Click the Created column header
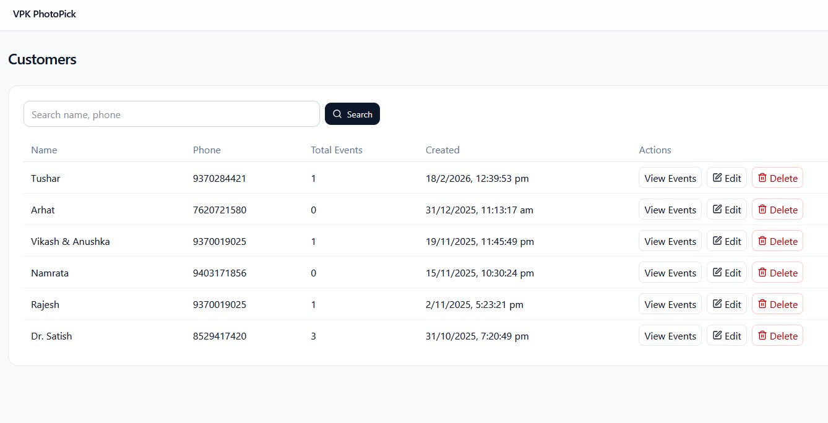The width and height of the screenshot is (828, 423). tap(442, 150)
